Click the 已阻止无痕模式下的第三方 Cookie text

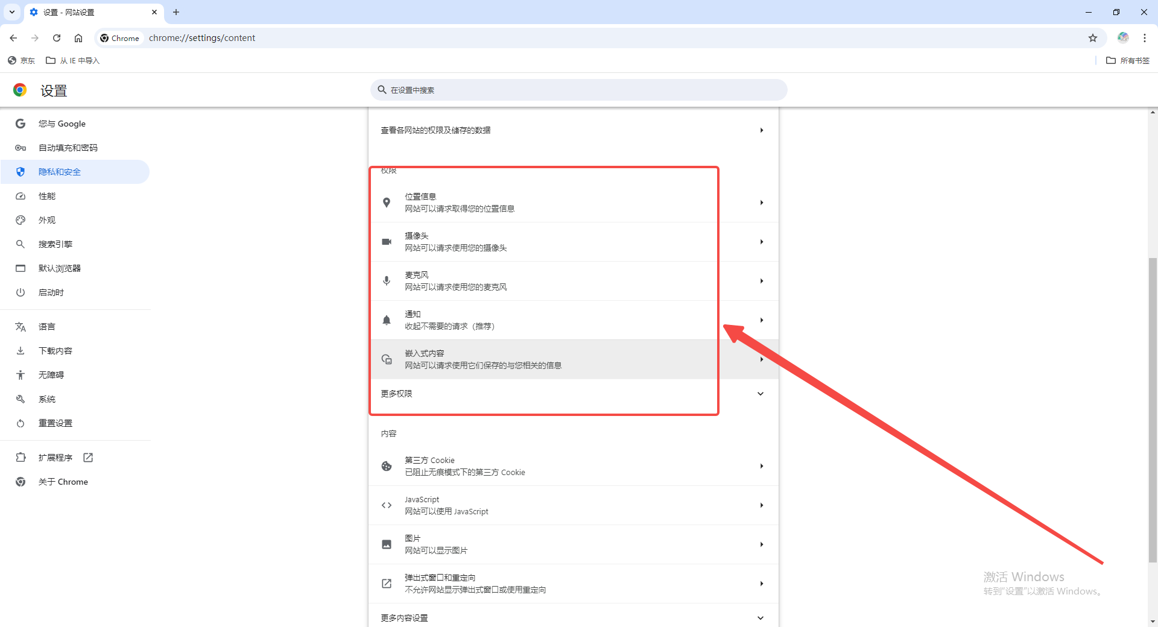point(465,472)
